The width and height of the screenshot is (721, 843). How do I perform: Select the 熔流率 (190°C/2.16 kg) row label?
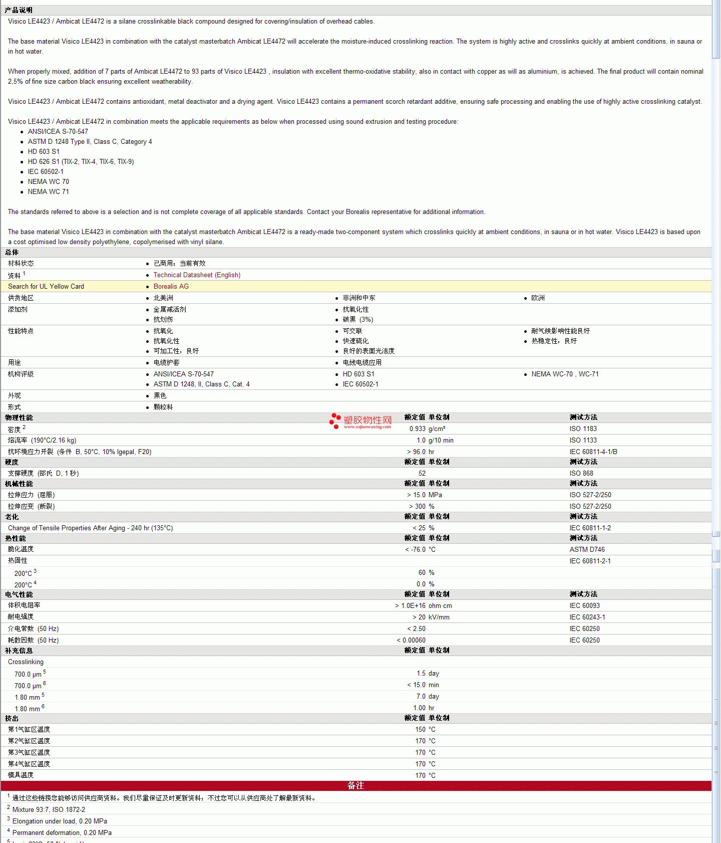42,440
